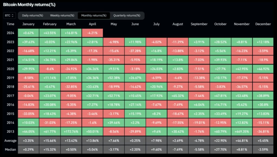
Task: Click the down chevron on BTC selector
Action: [x=13, y=16]
